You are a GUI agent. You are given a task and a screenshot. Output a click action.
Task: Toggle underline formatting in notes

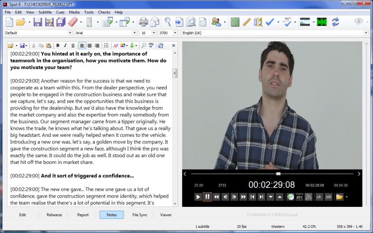click(x=73, y=45)
